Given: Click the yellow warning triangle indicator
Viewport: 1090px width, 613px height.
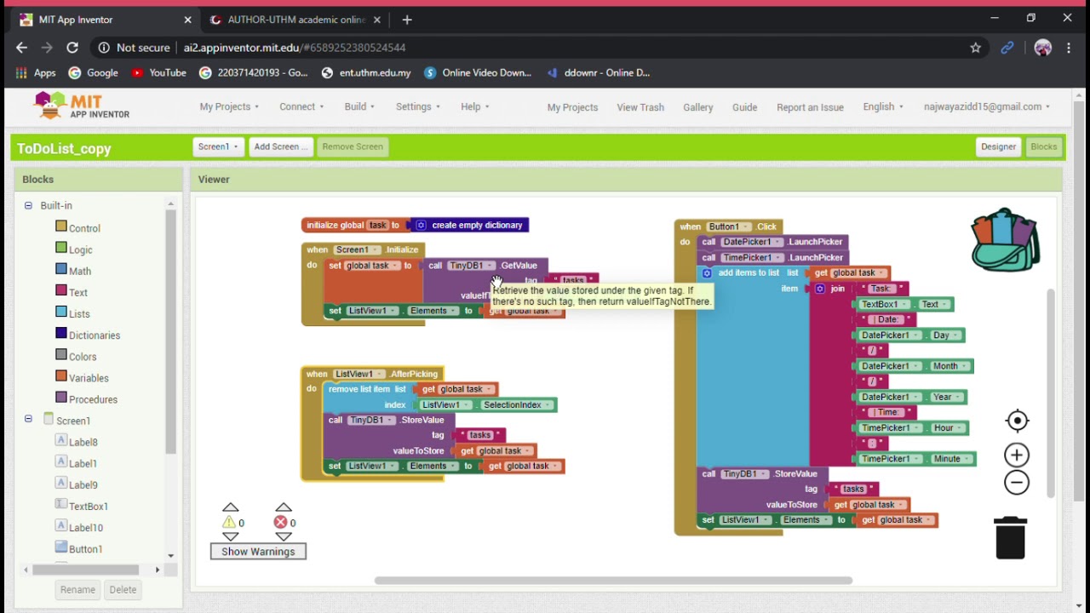Looking at the screenshot, I should tap(229, 523).
